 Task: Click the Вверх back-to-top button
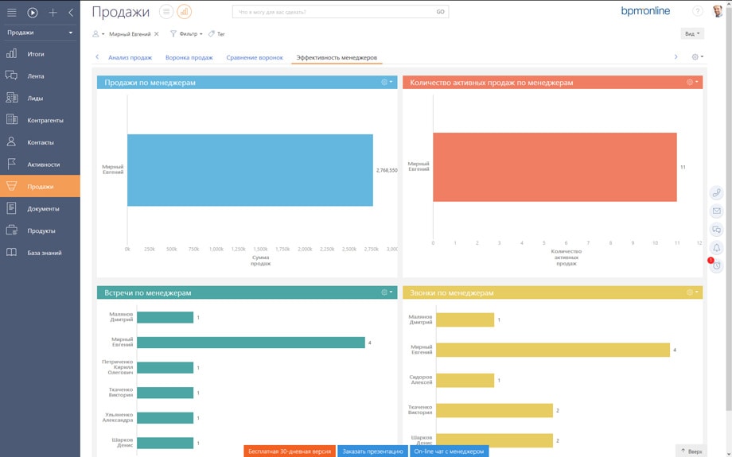[691, 451]
